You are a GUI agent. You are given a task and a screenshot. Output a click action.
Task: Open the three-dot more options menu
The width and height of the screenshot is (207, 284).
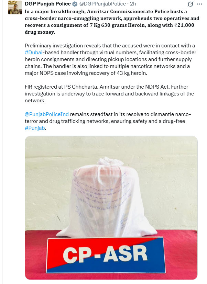tap(199, 4)
